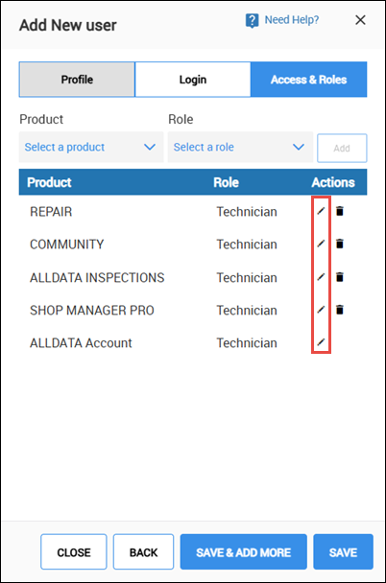Delete the SHOP MANAGER PRO row
The height and width of the screenshot is (583, 386).
point(340,310)
